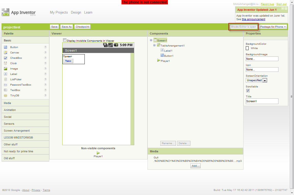The image size is (294, 195).
Task: Click the Title field containing Screen1
Action: (262, 101)
